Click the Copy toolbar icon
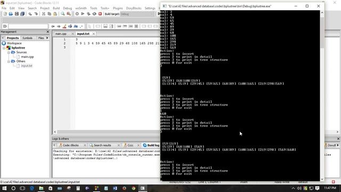The width and height of the screenshot is (341, 192). point(50,14)
